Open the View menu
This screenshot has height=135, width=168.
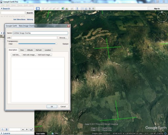13,5
